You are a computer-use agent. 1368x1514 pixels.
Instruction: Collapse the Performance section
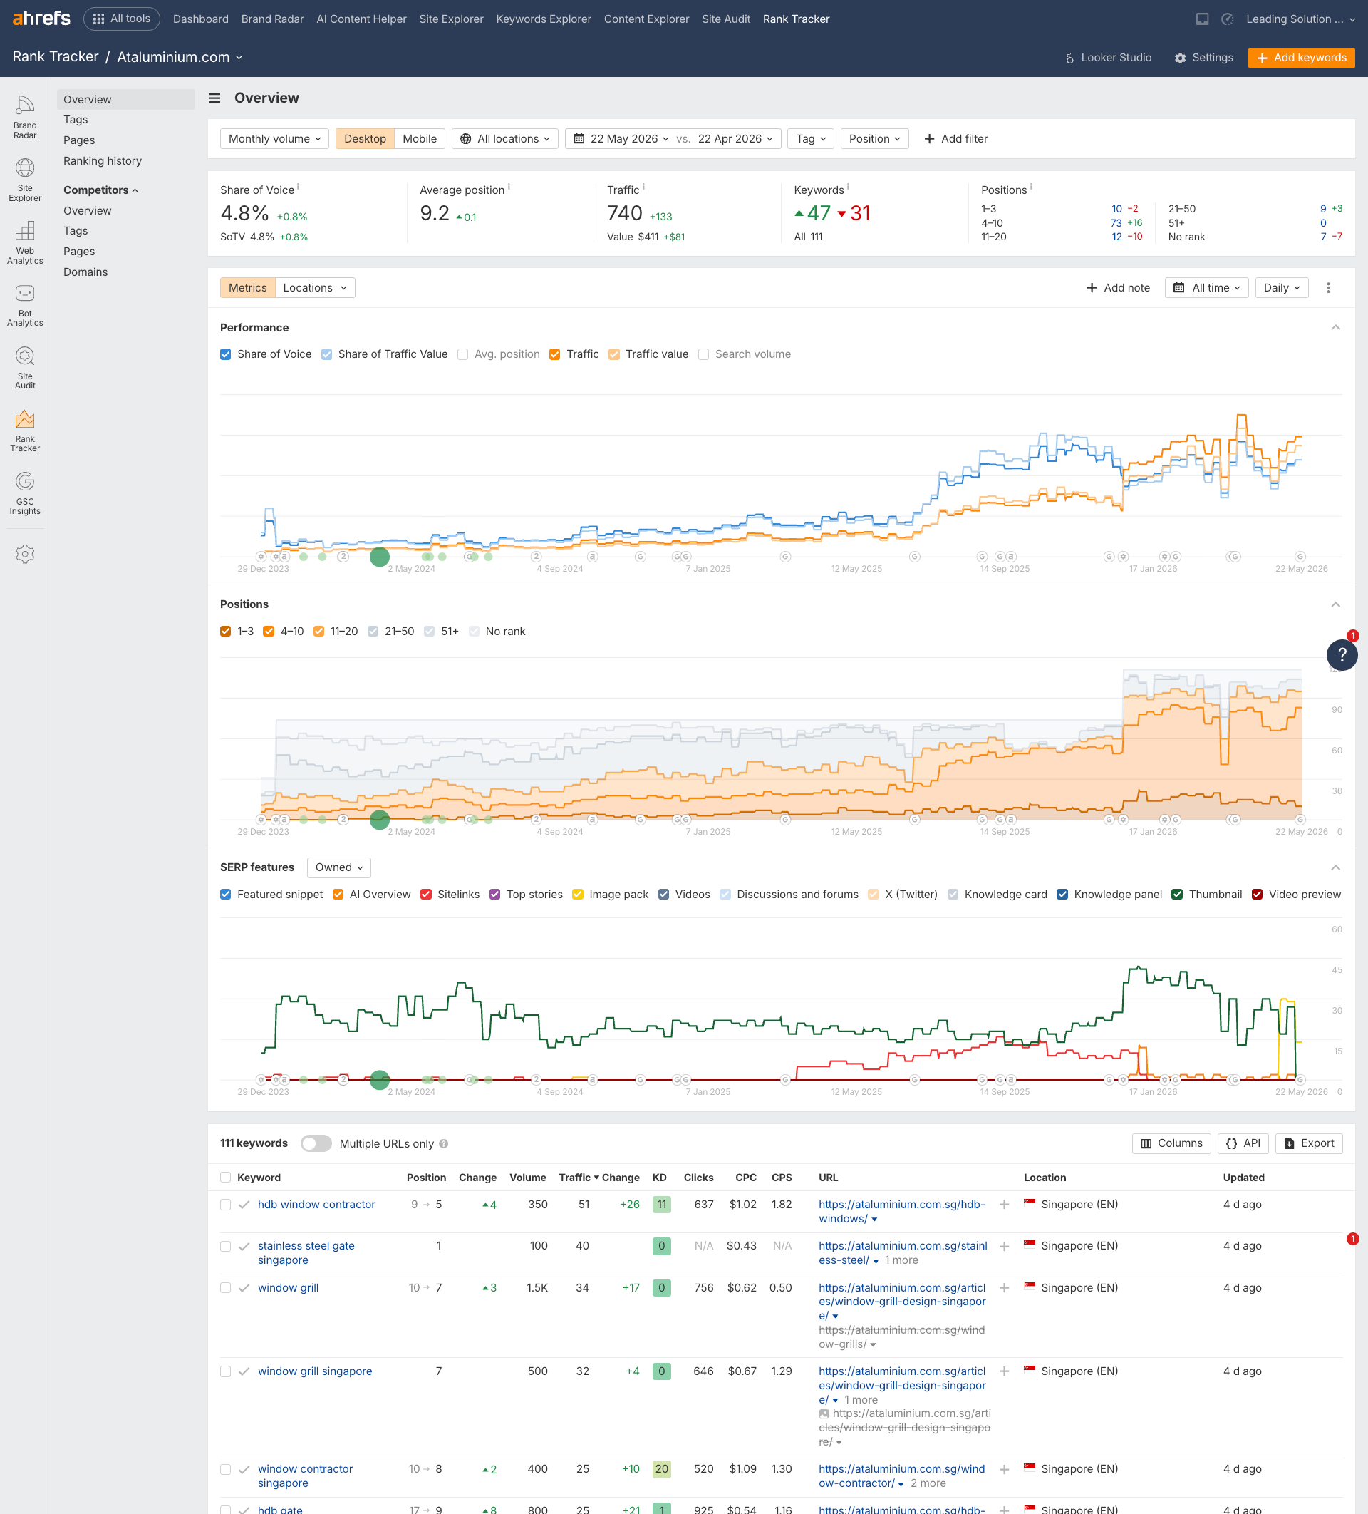(x=1336, y=327)
